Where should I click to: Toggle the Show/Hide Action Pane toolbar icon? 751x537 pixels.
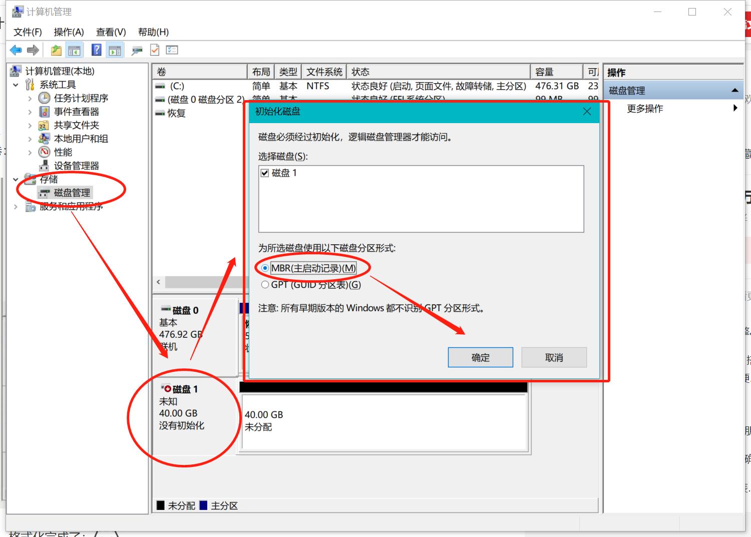115,50
